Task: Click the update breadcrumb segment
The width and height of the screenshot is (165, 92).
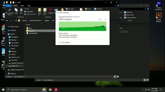Action: tap(47, 20)
